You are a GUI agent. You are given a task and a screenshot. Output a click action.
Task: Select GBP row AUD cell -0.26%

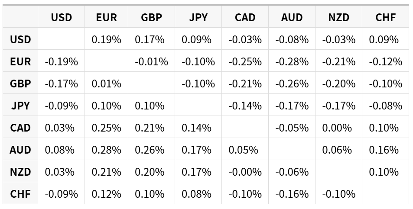292,83
